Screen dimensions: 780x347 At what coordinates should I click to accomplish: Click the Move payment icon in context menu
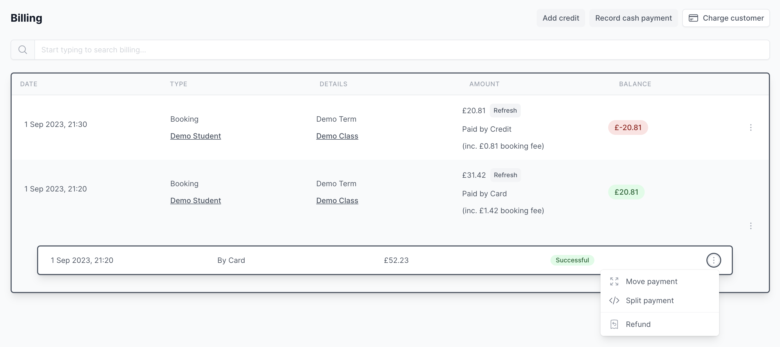pos(614,281)
